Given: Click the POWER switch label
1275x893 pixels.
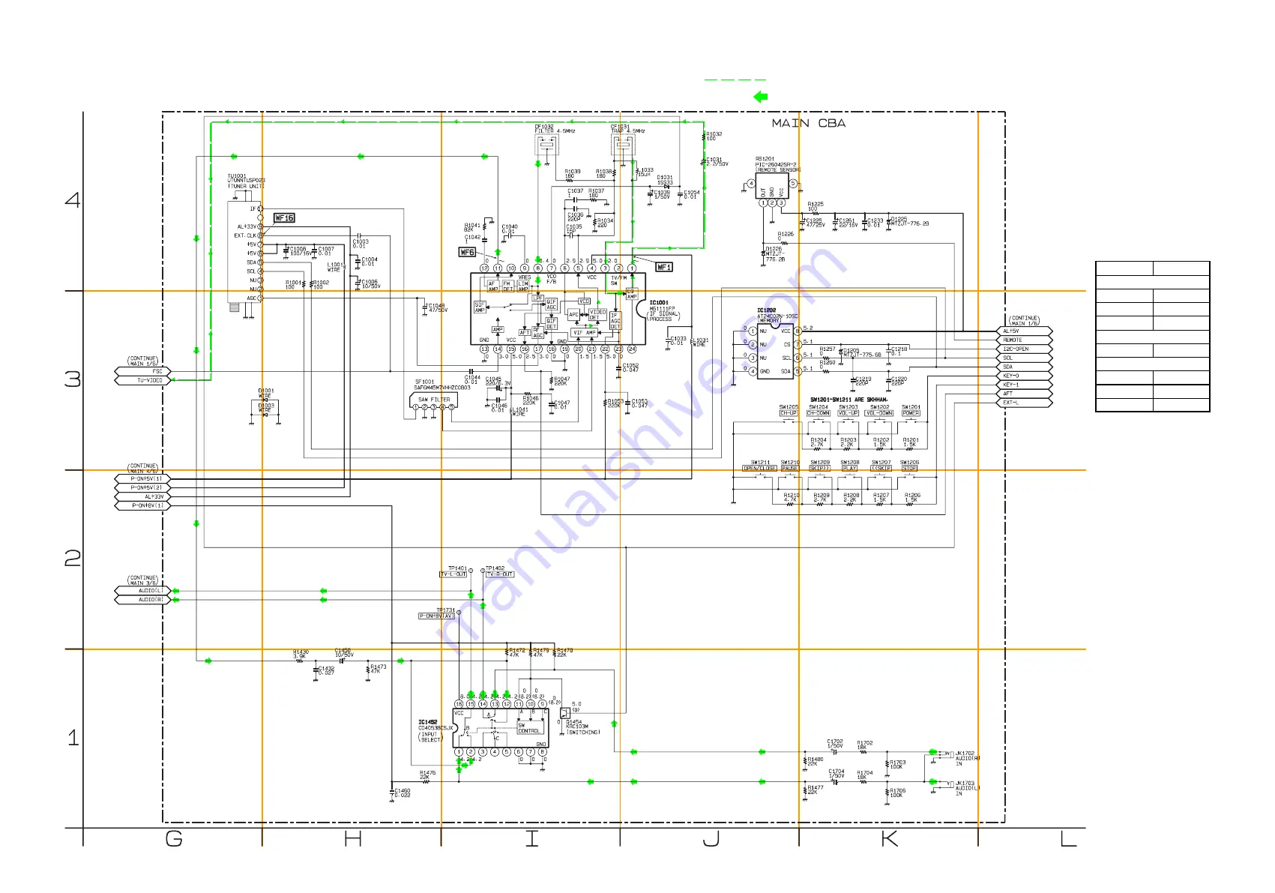Looking at the screenshot, I should [911, 413].
